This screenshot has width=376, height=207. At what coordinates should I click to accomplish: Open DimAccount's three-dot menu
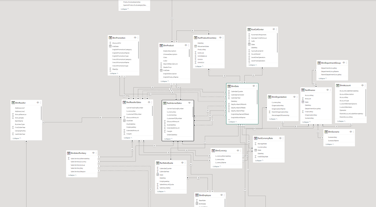click(x=365, y=85)
